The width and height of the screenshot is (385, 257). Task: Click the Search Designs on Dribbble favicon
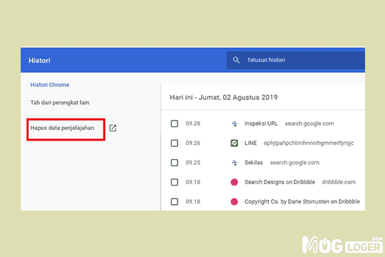[235, 182]
